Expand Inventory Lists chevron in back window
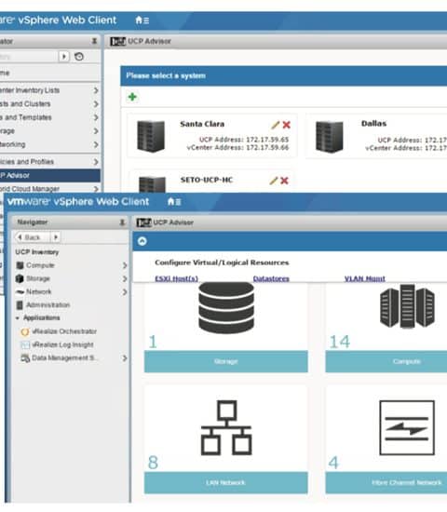 tap(96, 90)
